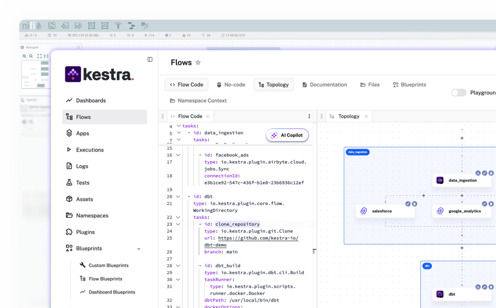This screenshot has width=496, height=308.
Task: Fold the facebook_ads block at line 16
Action: (x=179, y=155)
